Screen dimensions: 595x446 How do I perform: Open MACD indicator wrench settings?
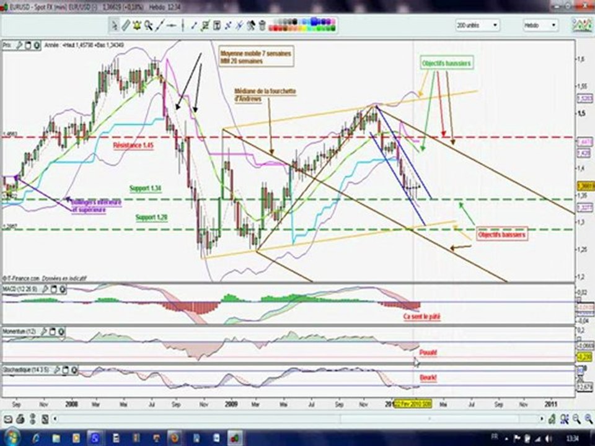coord(45,289)
